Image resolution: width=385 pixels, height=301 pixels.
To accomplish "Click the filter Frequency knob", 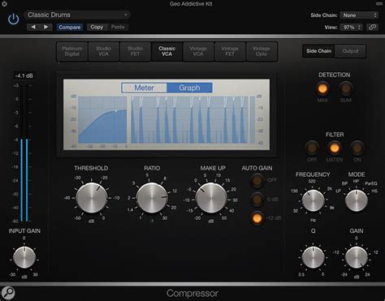I will 313,201.
